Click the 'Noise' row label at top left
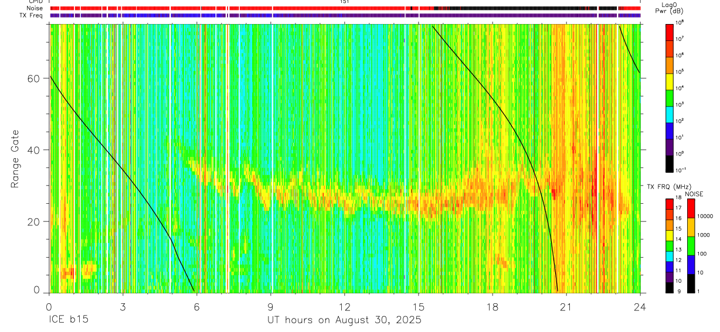Image resolution: width=720 pixels, height=332 pixels. pos(34,8)
